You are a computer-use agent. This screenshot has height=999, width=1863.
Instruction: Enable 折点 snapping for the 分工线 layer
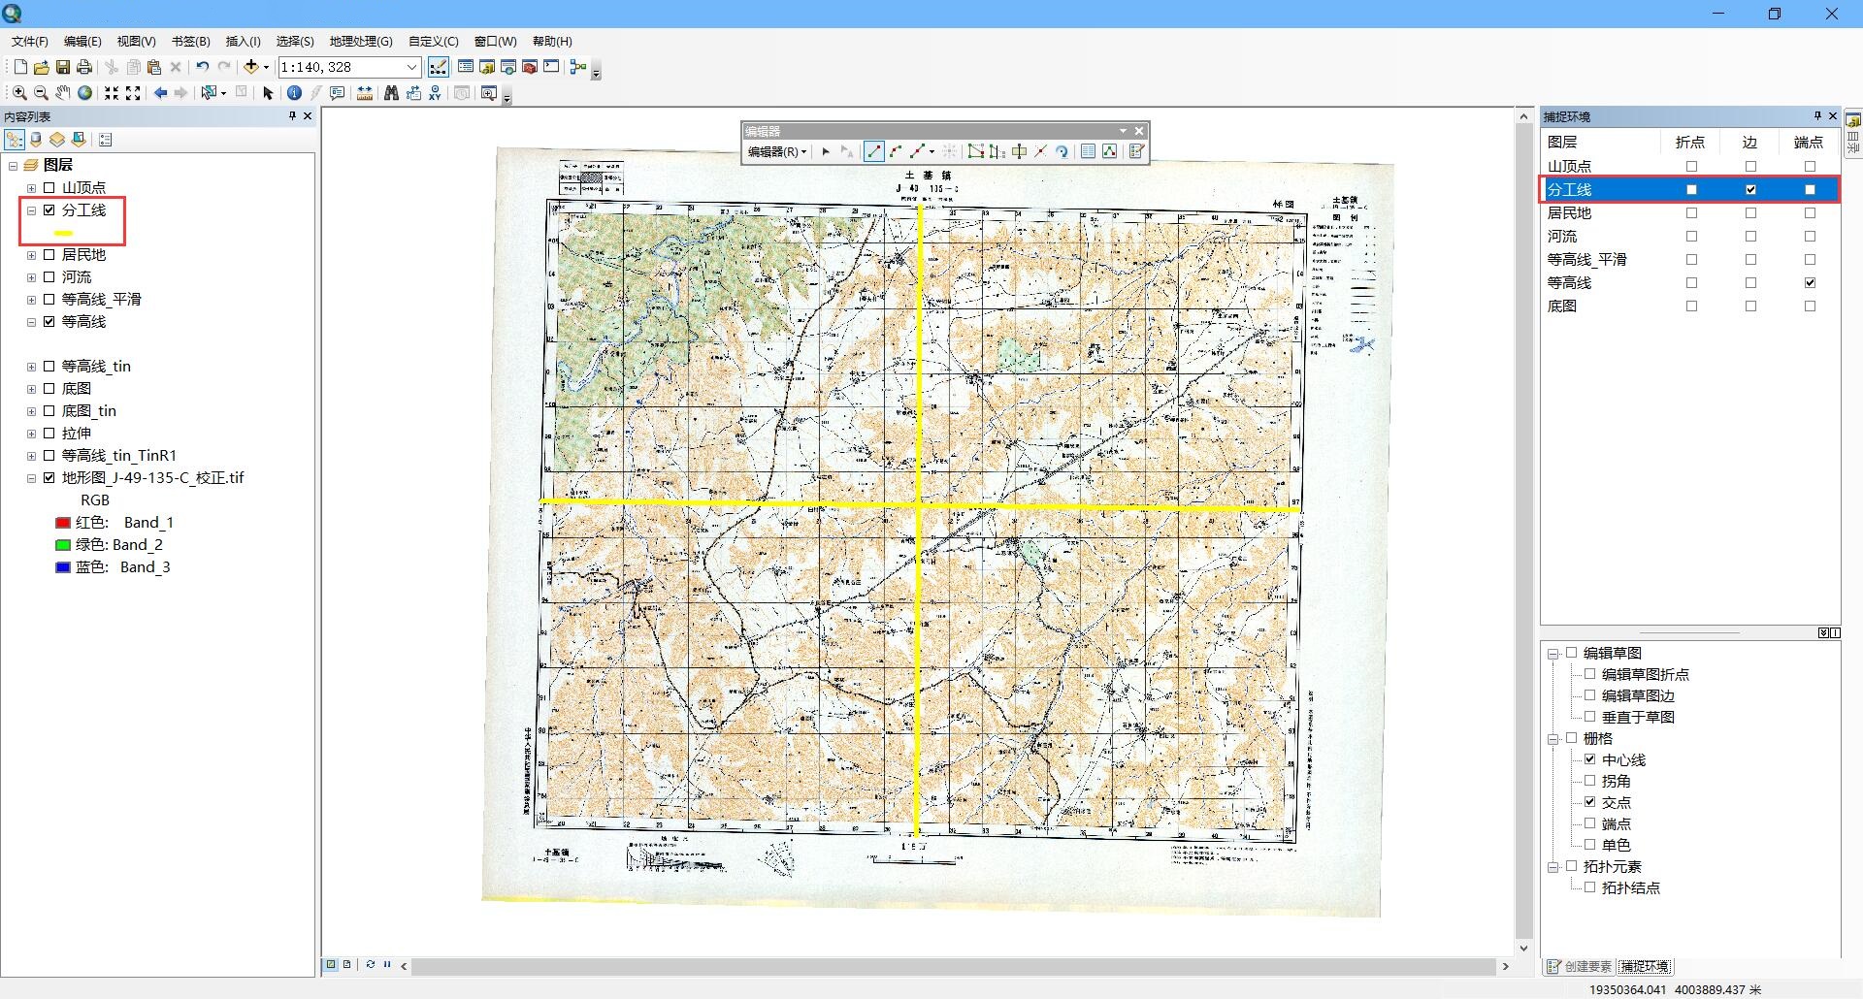coord(1691,189)
